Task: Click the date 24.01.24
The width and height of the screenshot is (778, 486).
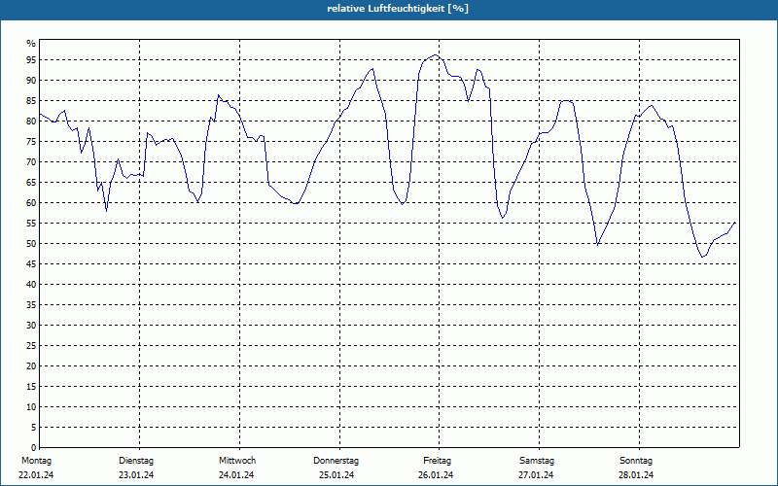Action: coord(236,475)
